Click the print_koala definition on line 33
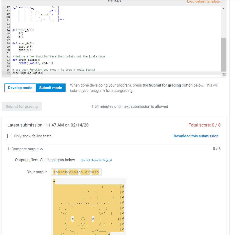The width and height of the screenshot is (237, 235). (26, 60)
